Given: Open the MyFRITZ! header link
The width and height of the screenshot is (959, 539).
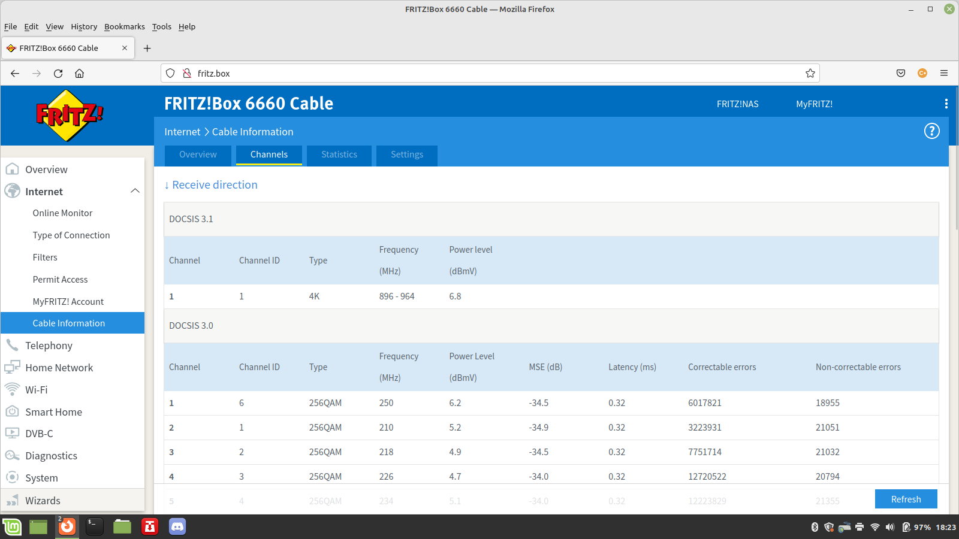Looking at the screenshot, I should [x=814, y=104].
